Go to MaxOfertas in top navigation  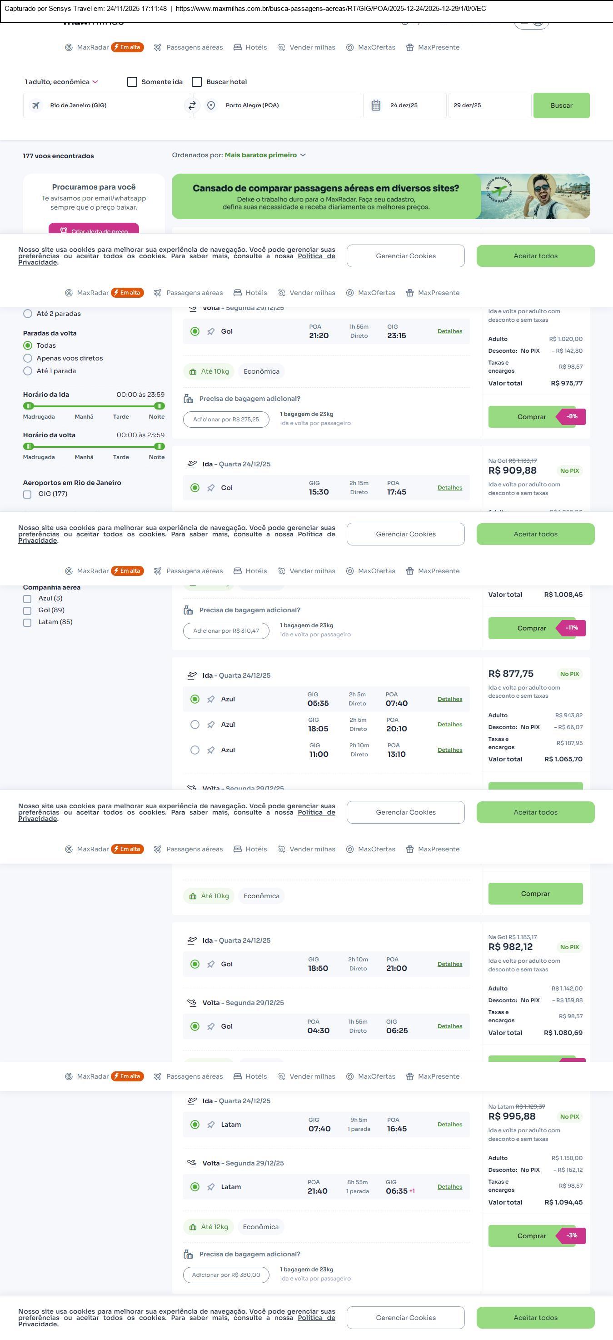tap(371, 47)
